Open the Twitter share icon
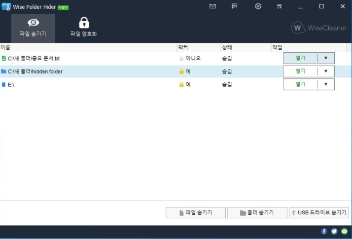The height and width of the screenshot is (239, 352). click(334, 231)
